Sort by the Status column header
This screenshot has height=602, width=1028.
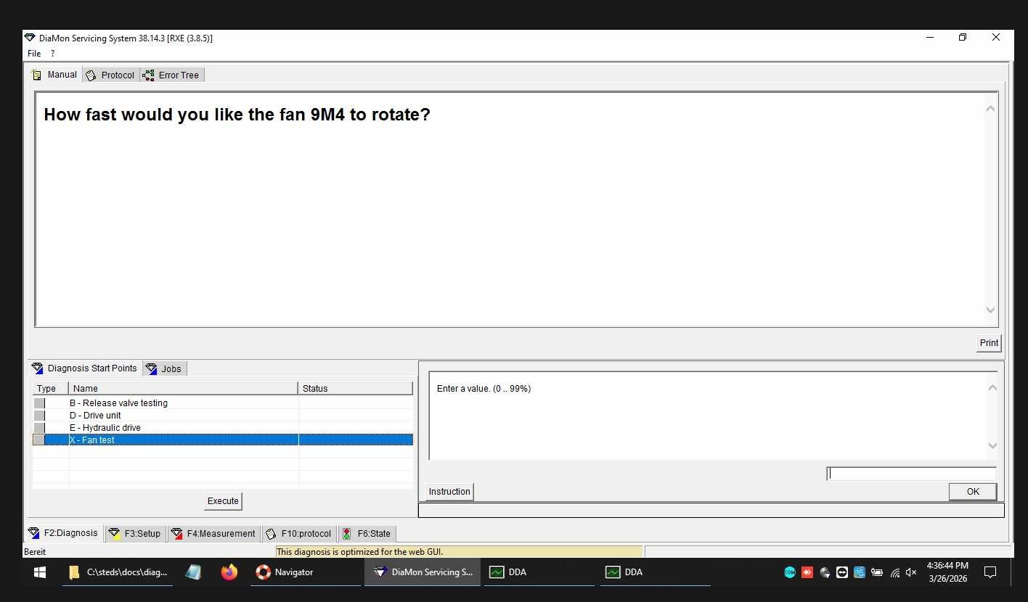[x=355, y=389]
